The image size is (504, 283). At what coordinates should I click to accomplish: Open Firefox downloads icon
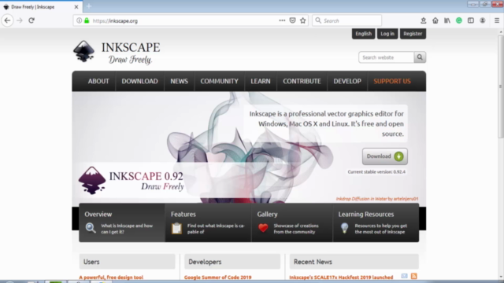point(424,20)
